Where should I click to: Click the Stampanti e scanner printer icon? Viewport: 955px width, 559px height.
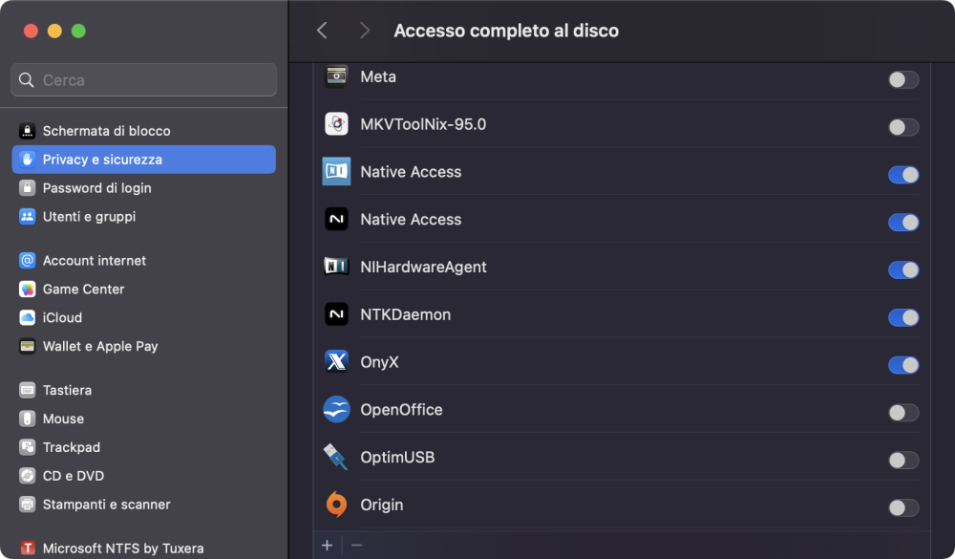[27, 505]
